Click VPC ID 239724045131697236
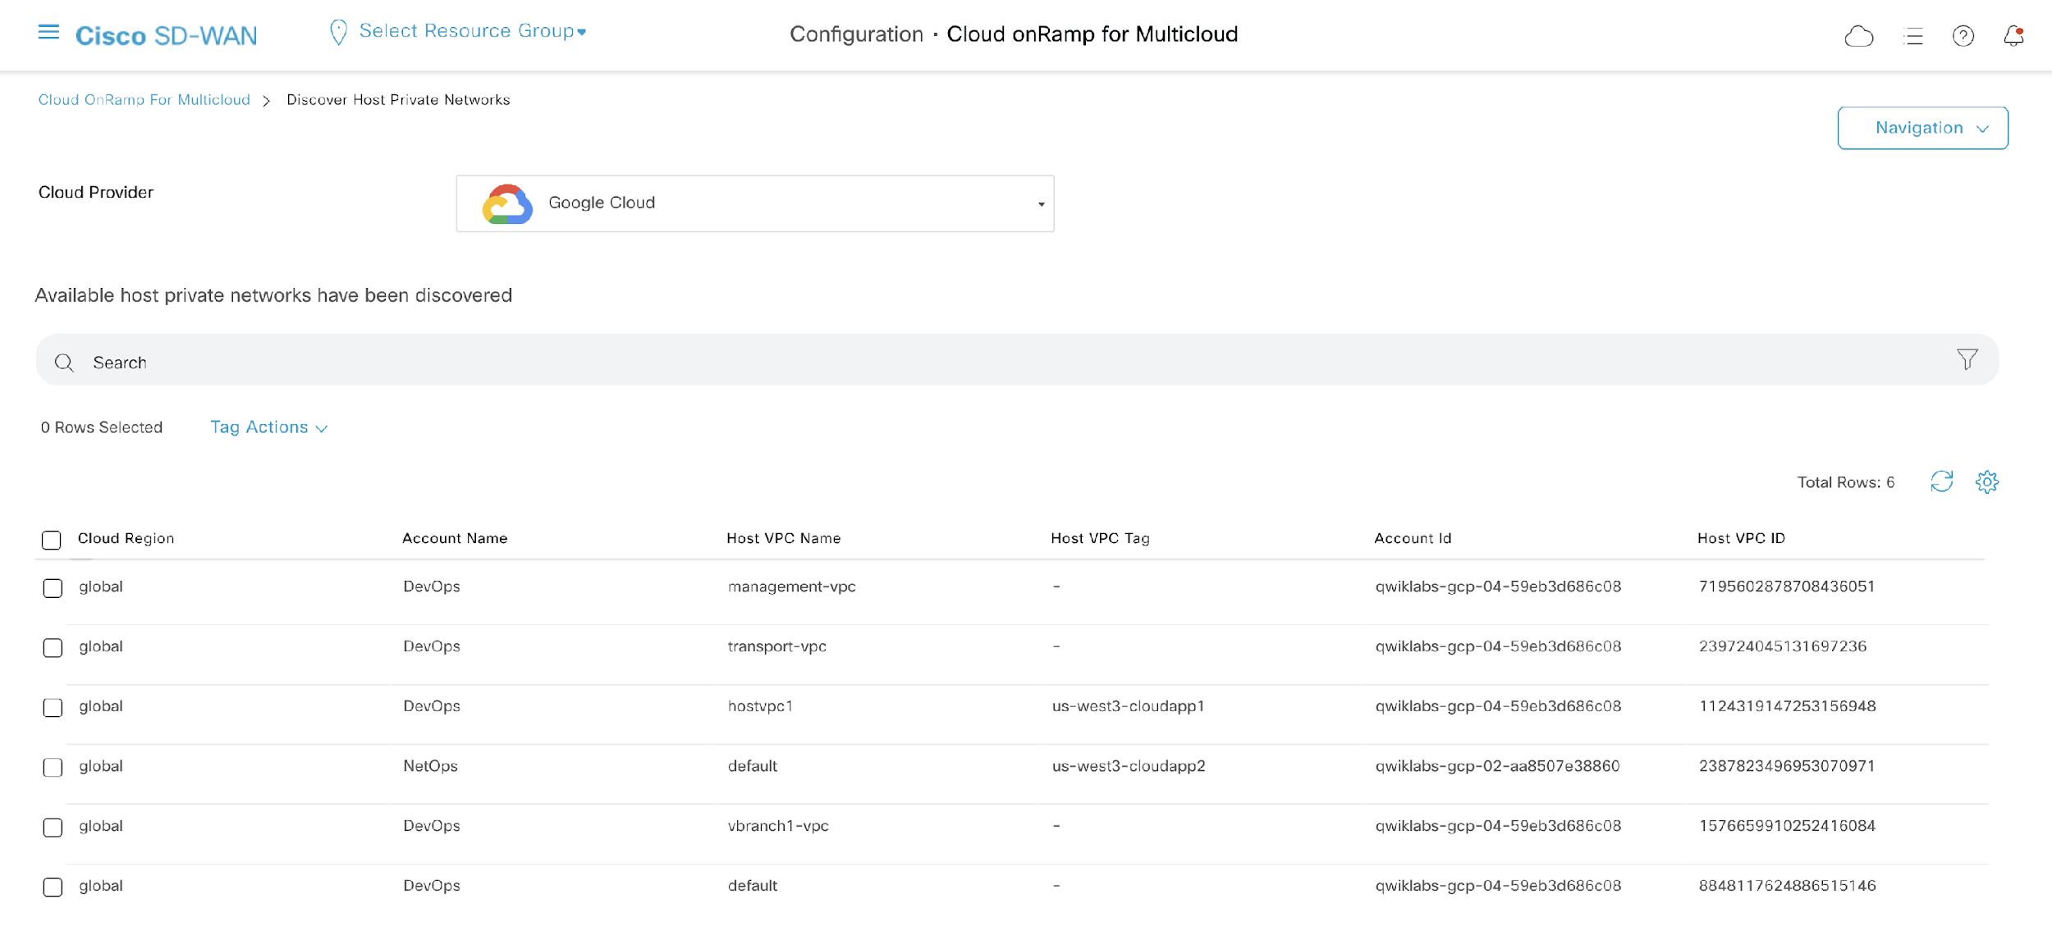2052x931 pixels. coord(1783,646)
